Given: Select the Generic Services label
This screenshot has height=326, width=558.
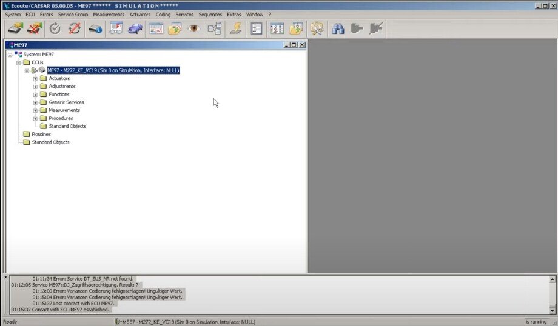Looking at the screenshot, I should coord(66,102).
